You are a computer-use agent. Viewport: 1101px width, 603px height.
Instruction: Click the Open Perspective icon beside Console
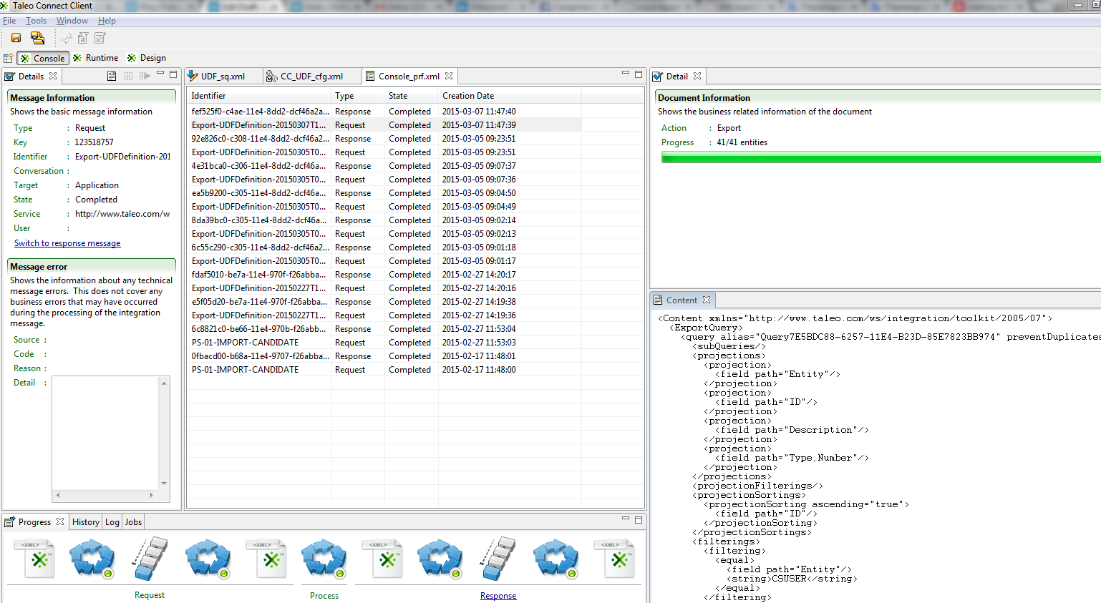point(8,59)
